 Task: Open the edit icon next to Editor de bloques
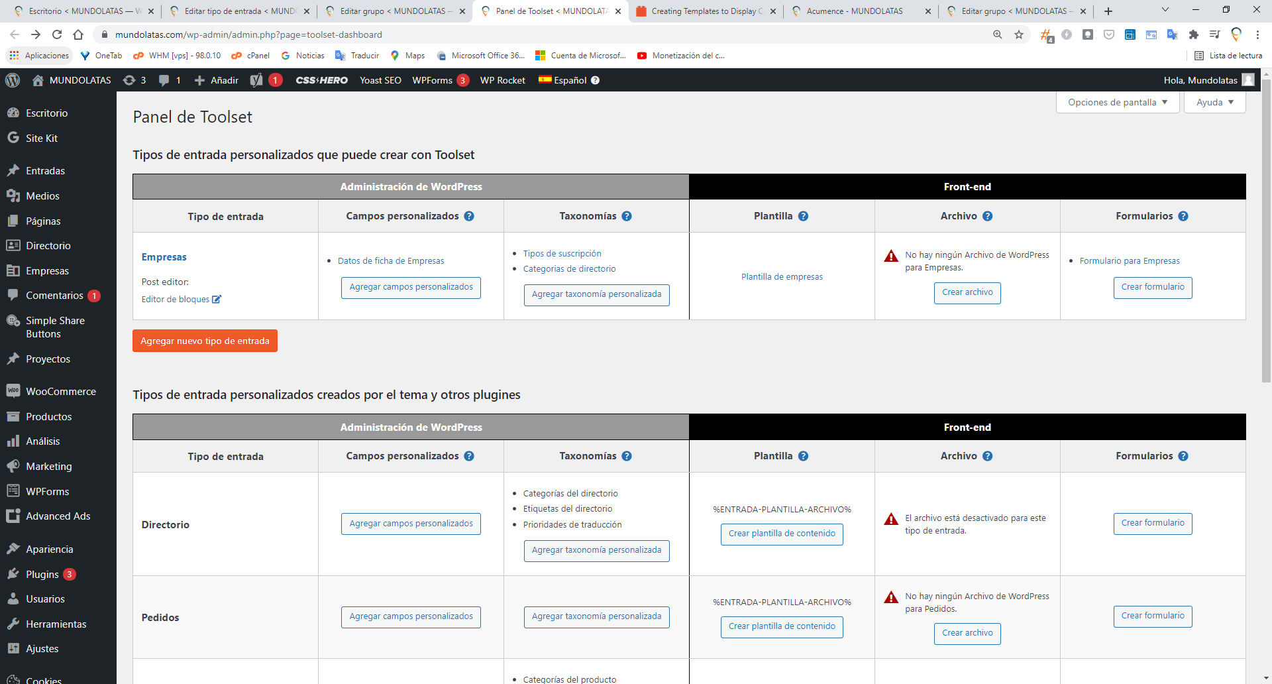pos(217,300)
